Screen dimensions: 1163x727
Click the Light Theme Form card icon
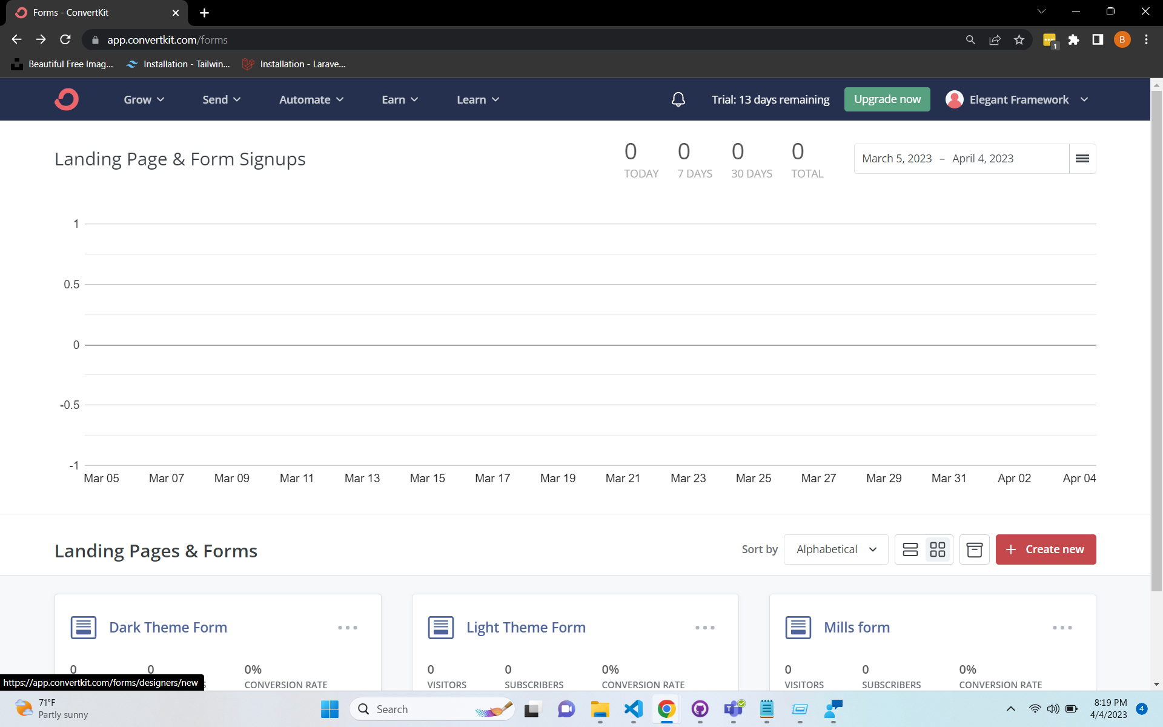point(441,627)
